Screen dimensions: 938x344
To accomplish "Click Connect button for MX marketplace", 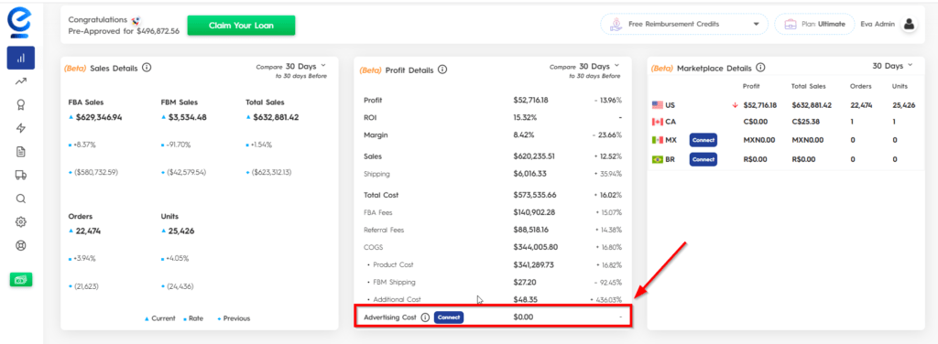I will coord(703,140).
